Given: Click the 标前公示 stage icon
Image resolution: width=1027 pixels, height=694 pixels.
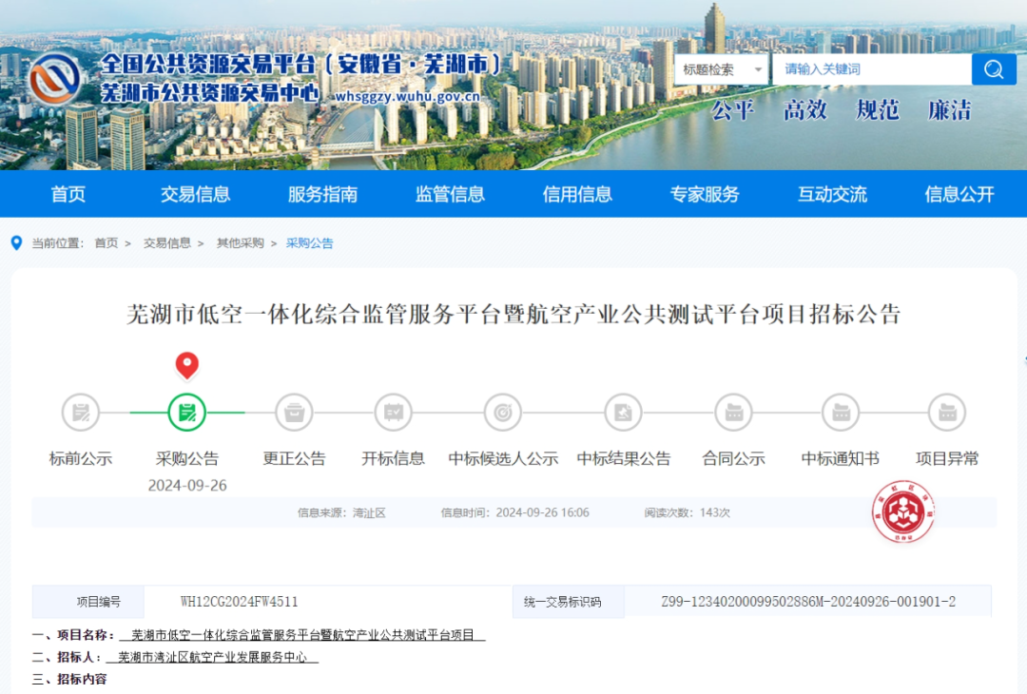Looking at the screenshot, I should [x=80, y=412].
